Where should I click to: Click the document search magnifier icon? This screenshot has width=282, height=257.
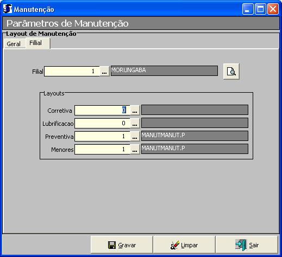(x=231, y=72)
